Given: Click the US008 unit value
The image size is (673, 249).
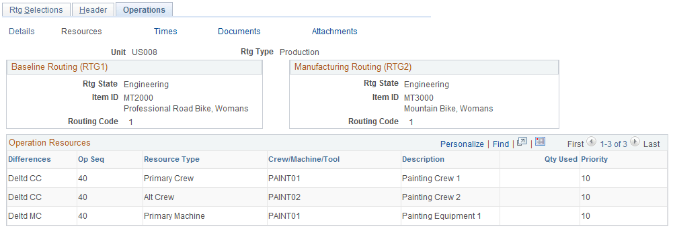Looking at the screenshot, I should [144, 52].
